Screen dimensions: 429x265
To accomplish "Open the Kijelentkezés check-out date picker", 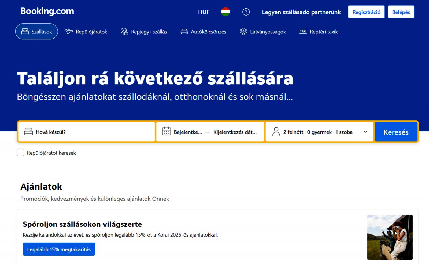I will [x=235, y=132].
